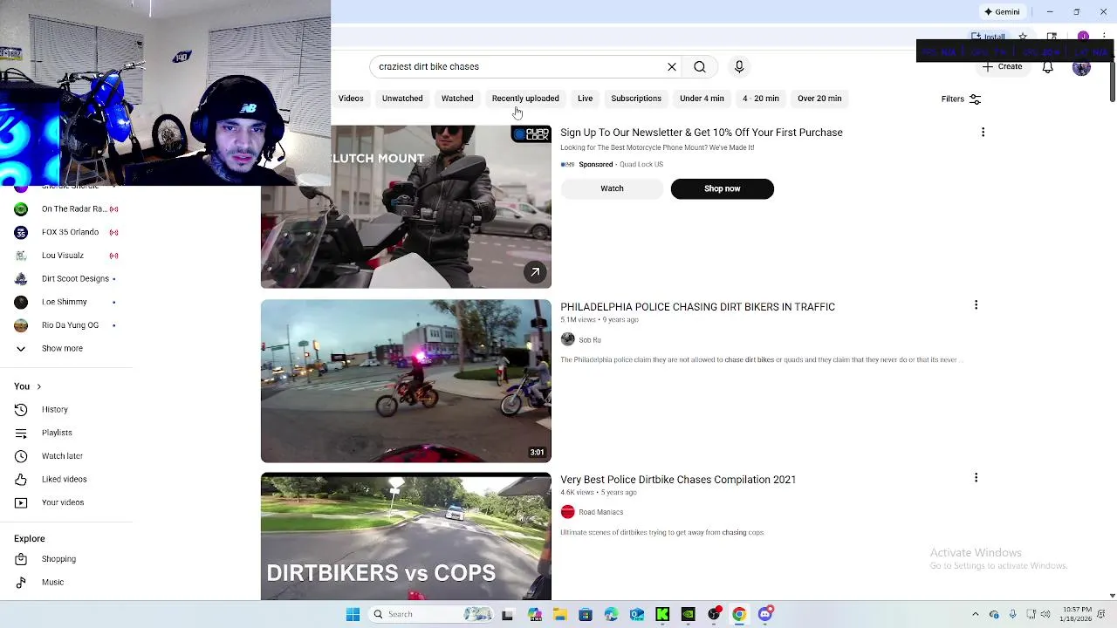Select the Live filter chip
Screen dimensions: 1117x628
585,99
